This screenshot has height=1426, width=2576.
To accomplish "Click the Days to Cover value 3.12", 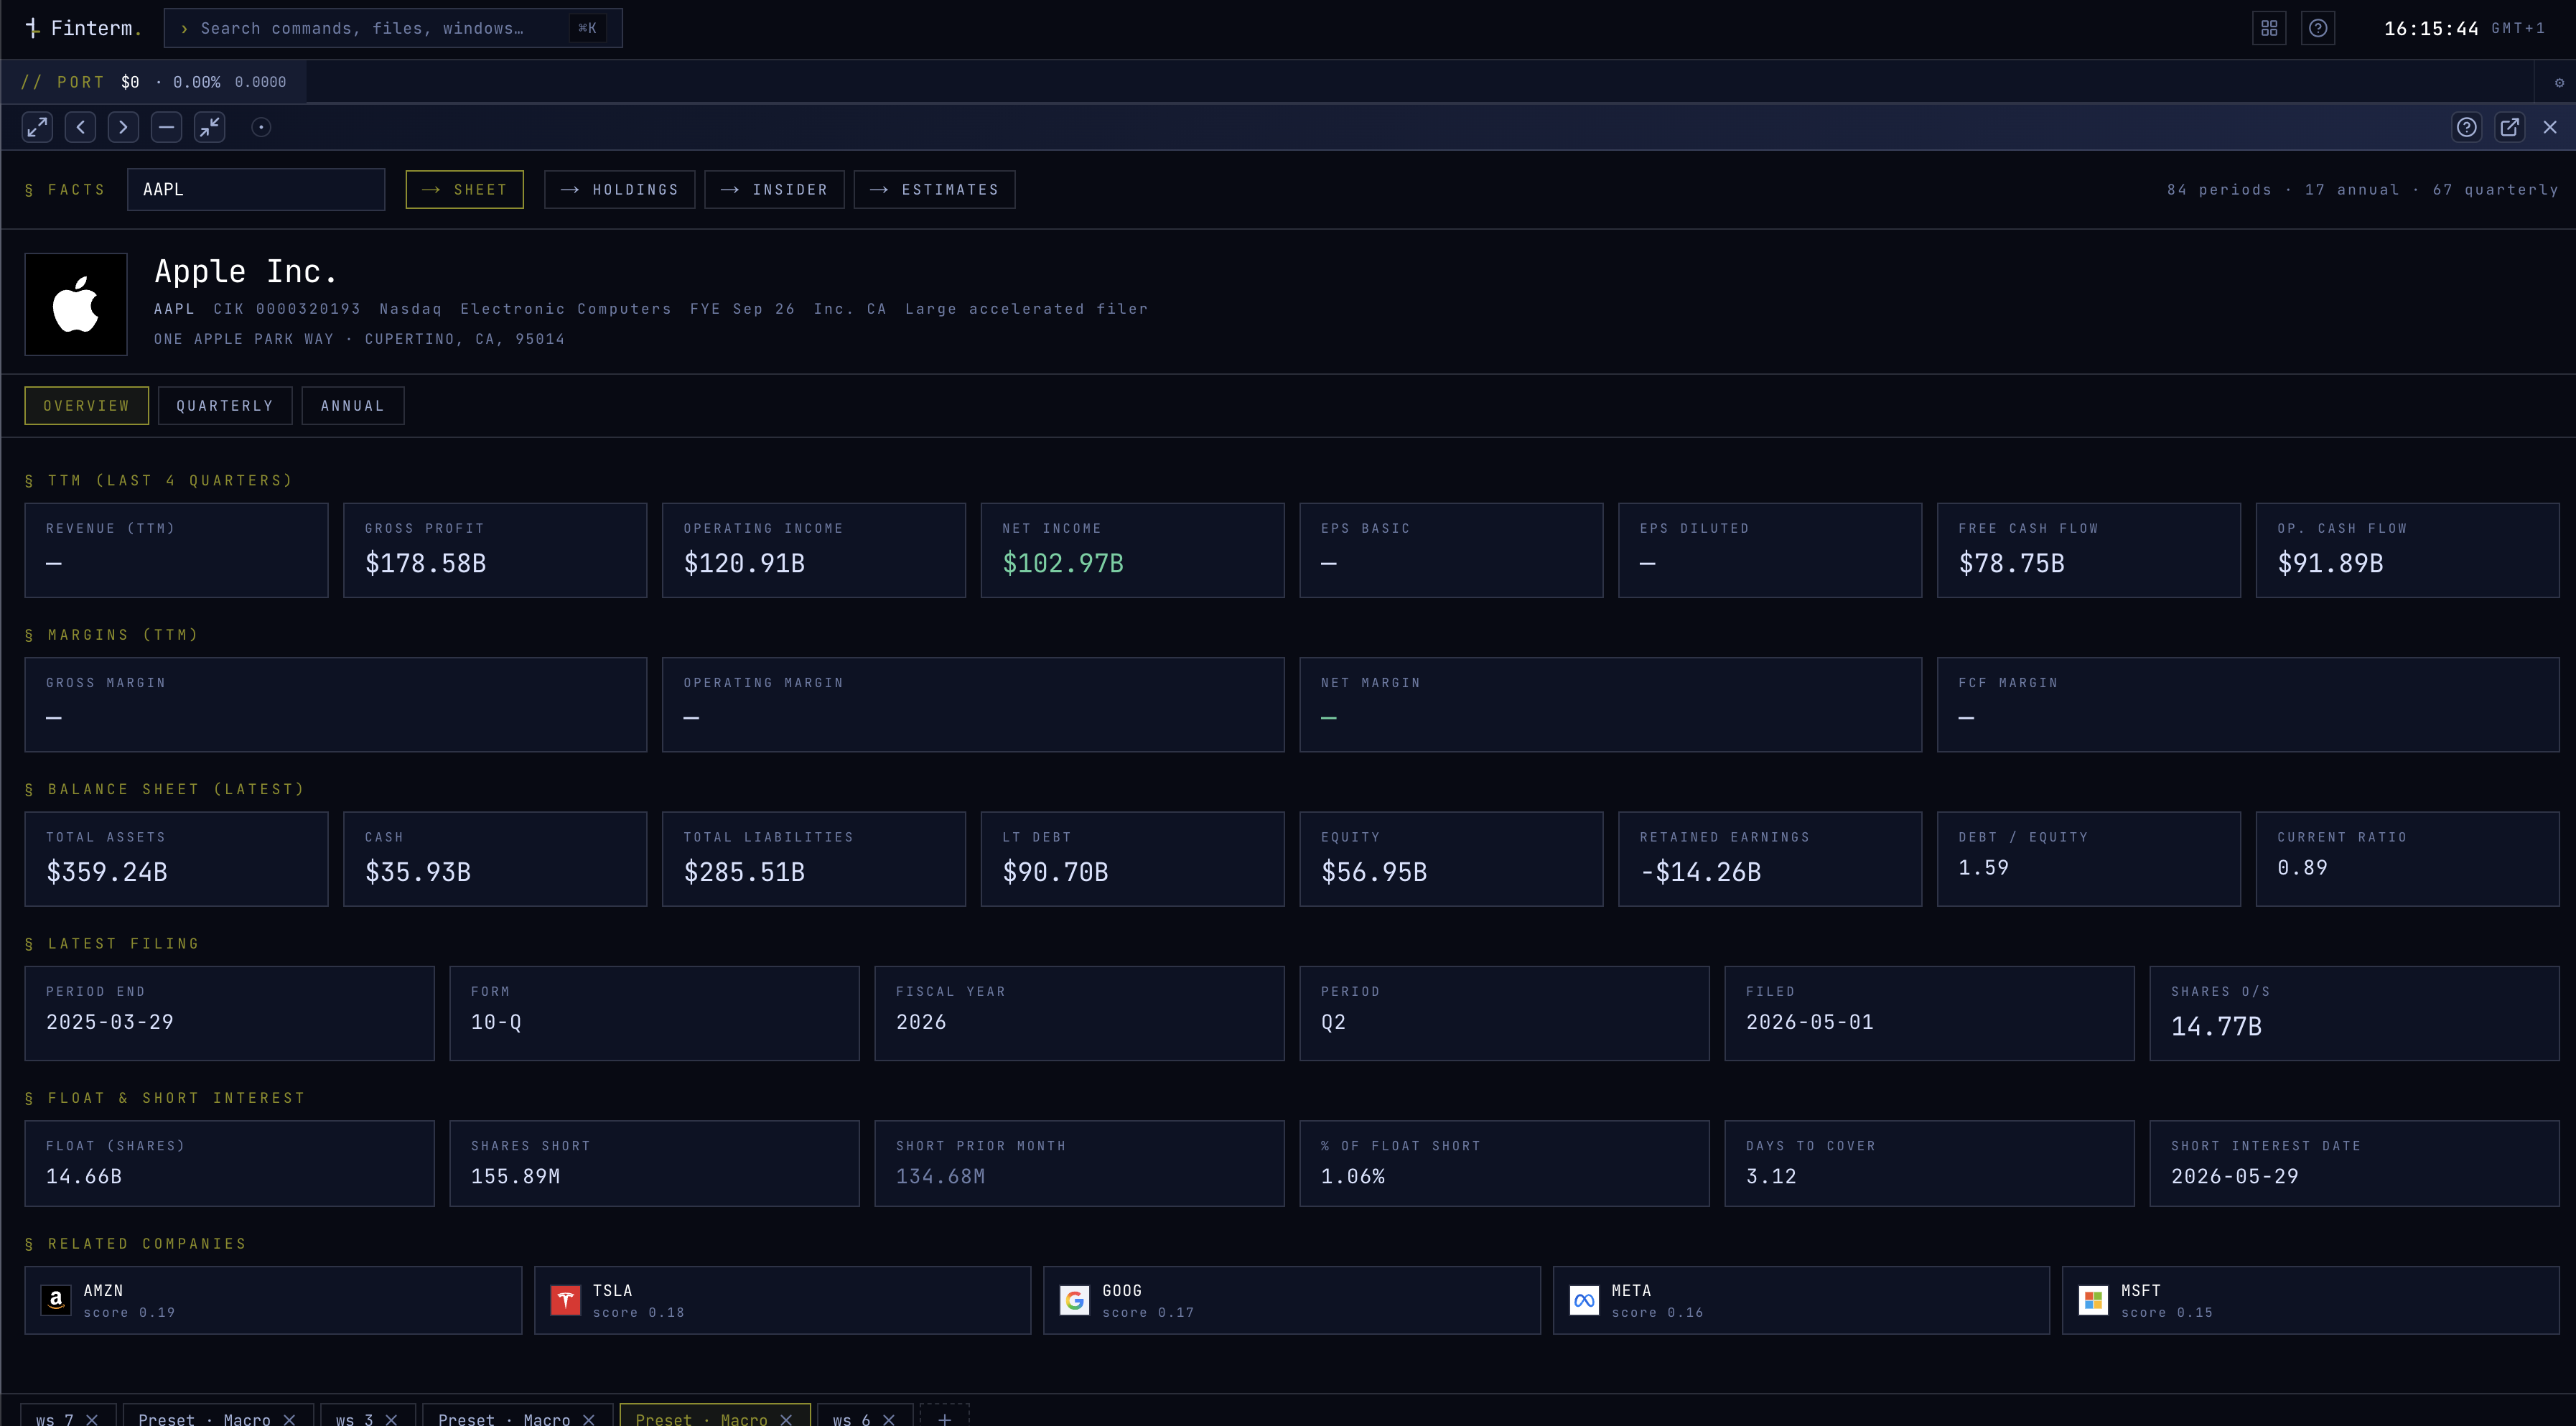I will 1771,1176.
